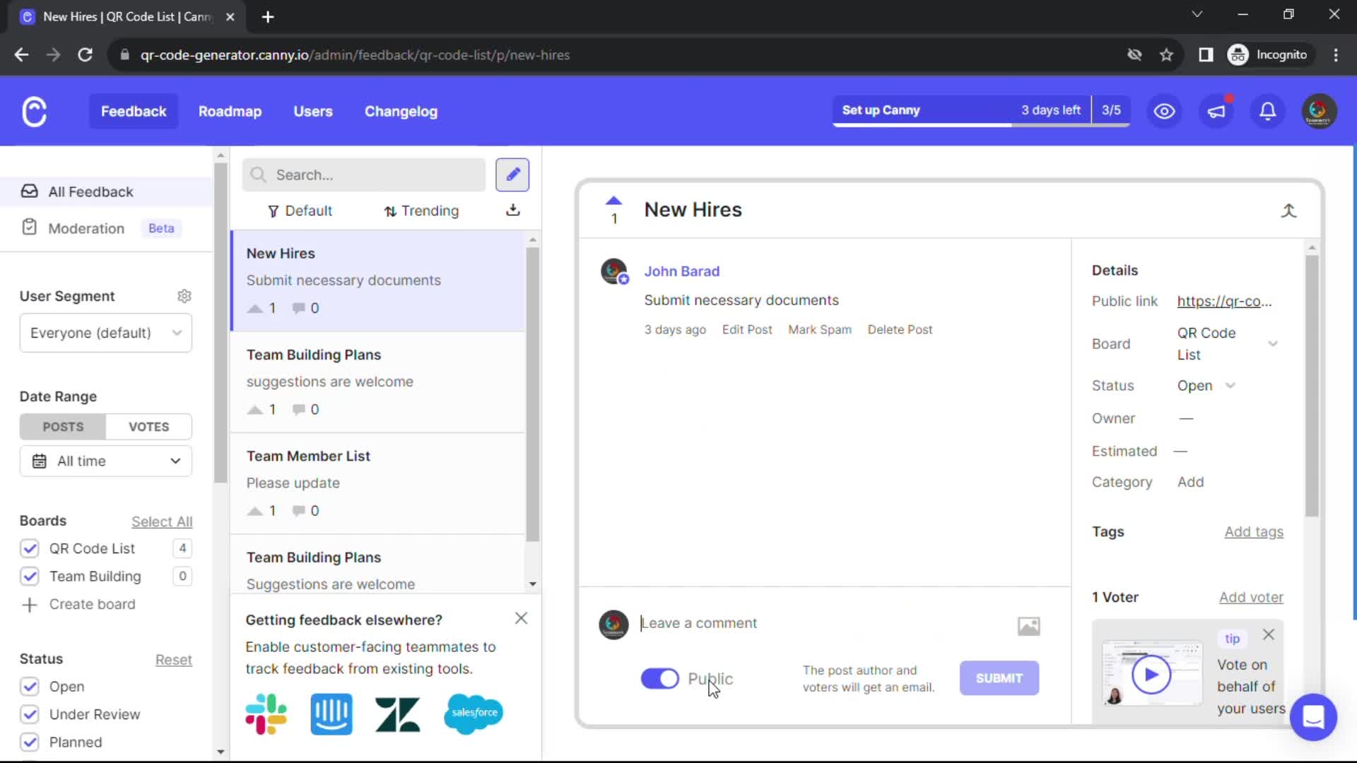Click the Add tags link
The image size is (1357, 763).
[1253, 532]
